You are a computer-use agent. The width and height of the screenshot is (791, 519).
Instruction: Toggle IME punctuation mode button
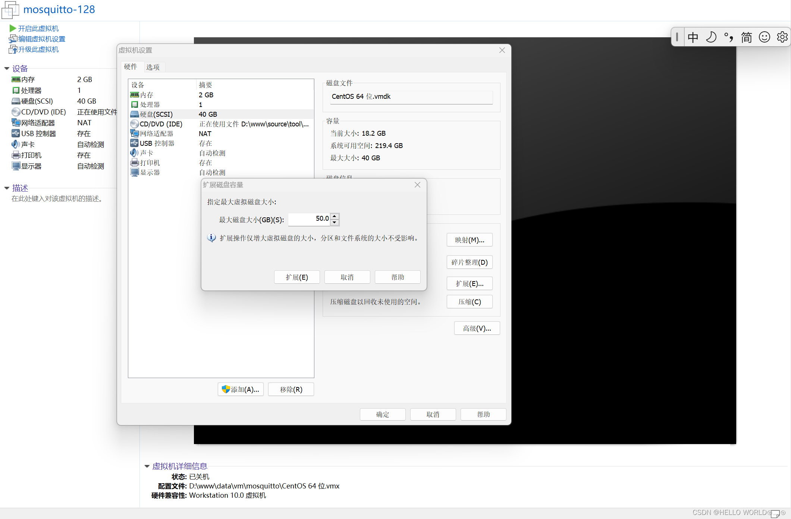point(729,37)
